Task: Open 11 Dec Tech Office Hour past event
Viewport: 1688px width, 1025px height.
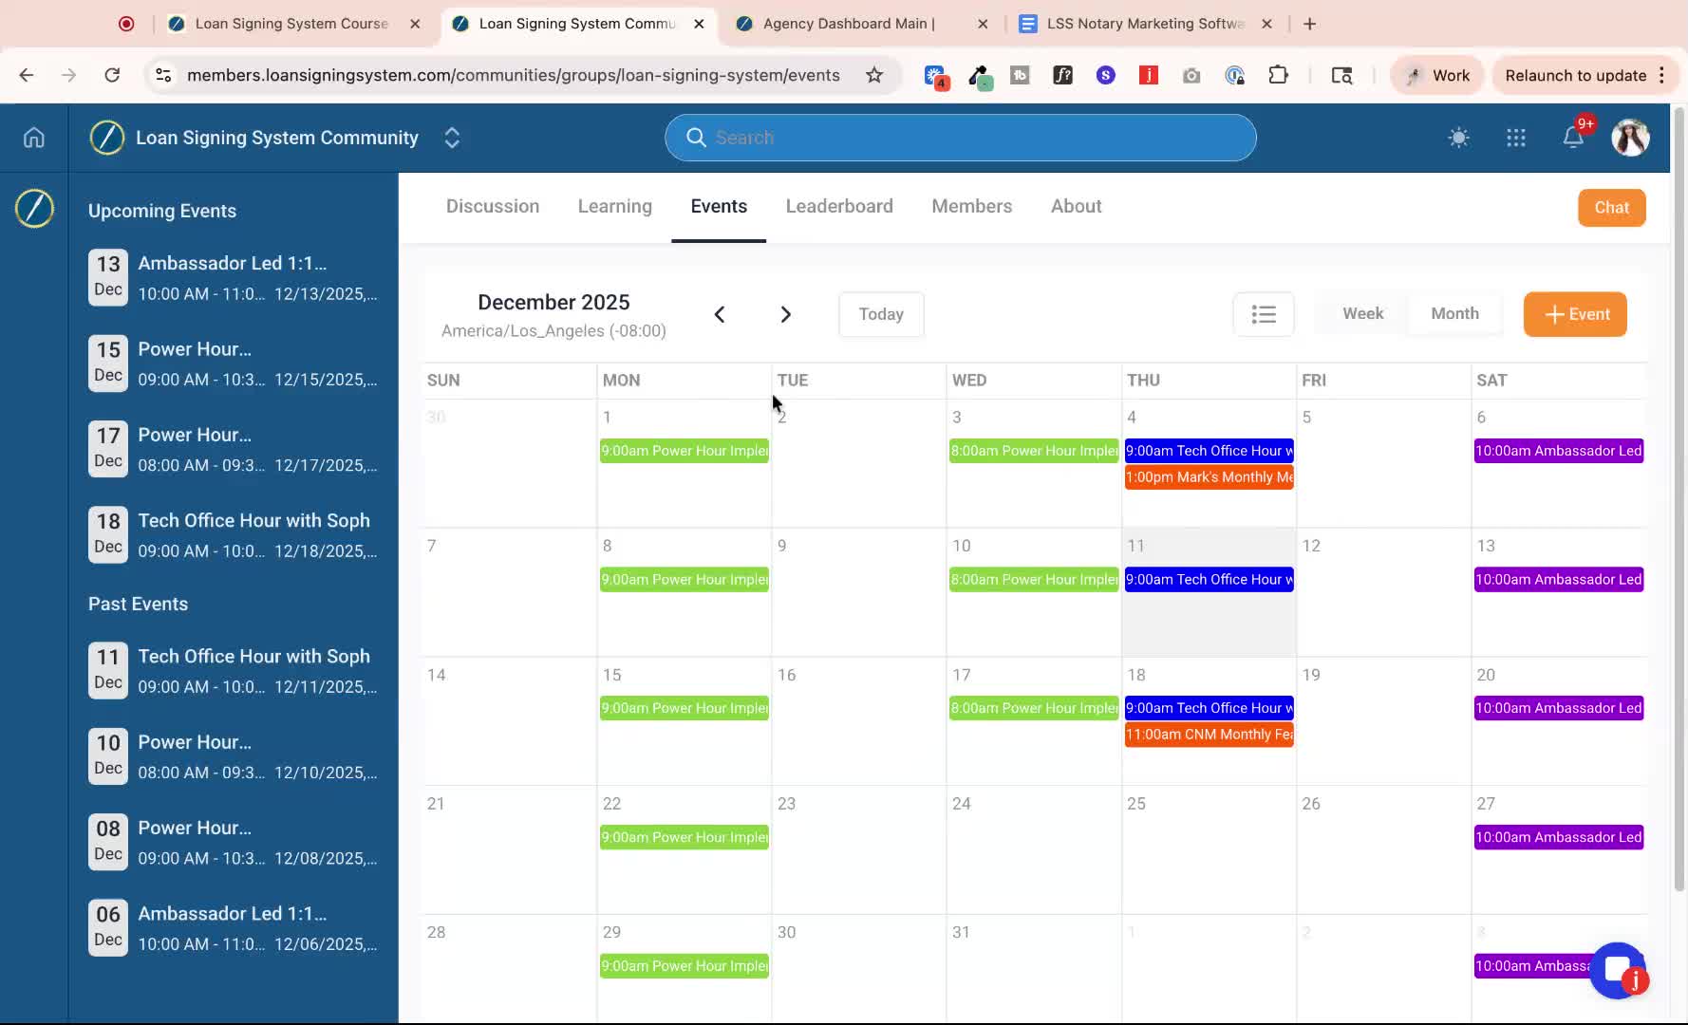Action: pyautogui.click(x=234, y=671)
